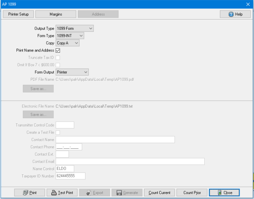Uncheck Print Name and Address checkbox
This screenshot has height=199, width=254.
pos(58,50)
